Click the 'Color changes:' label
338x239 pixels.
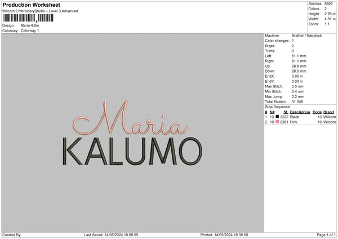[277, 41]
